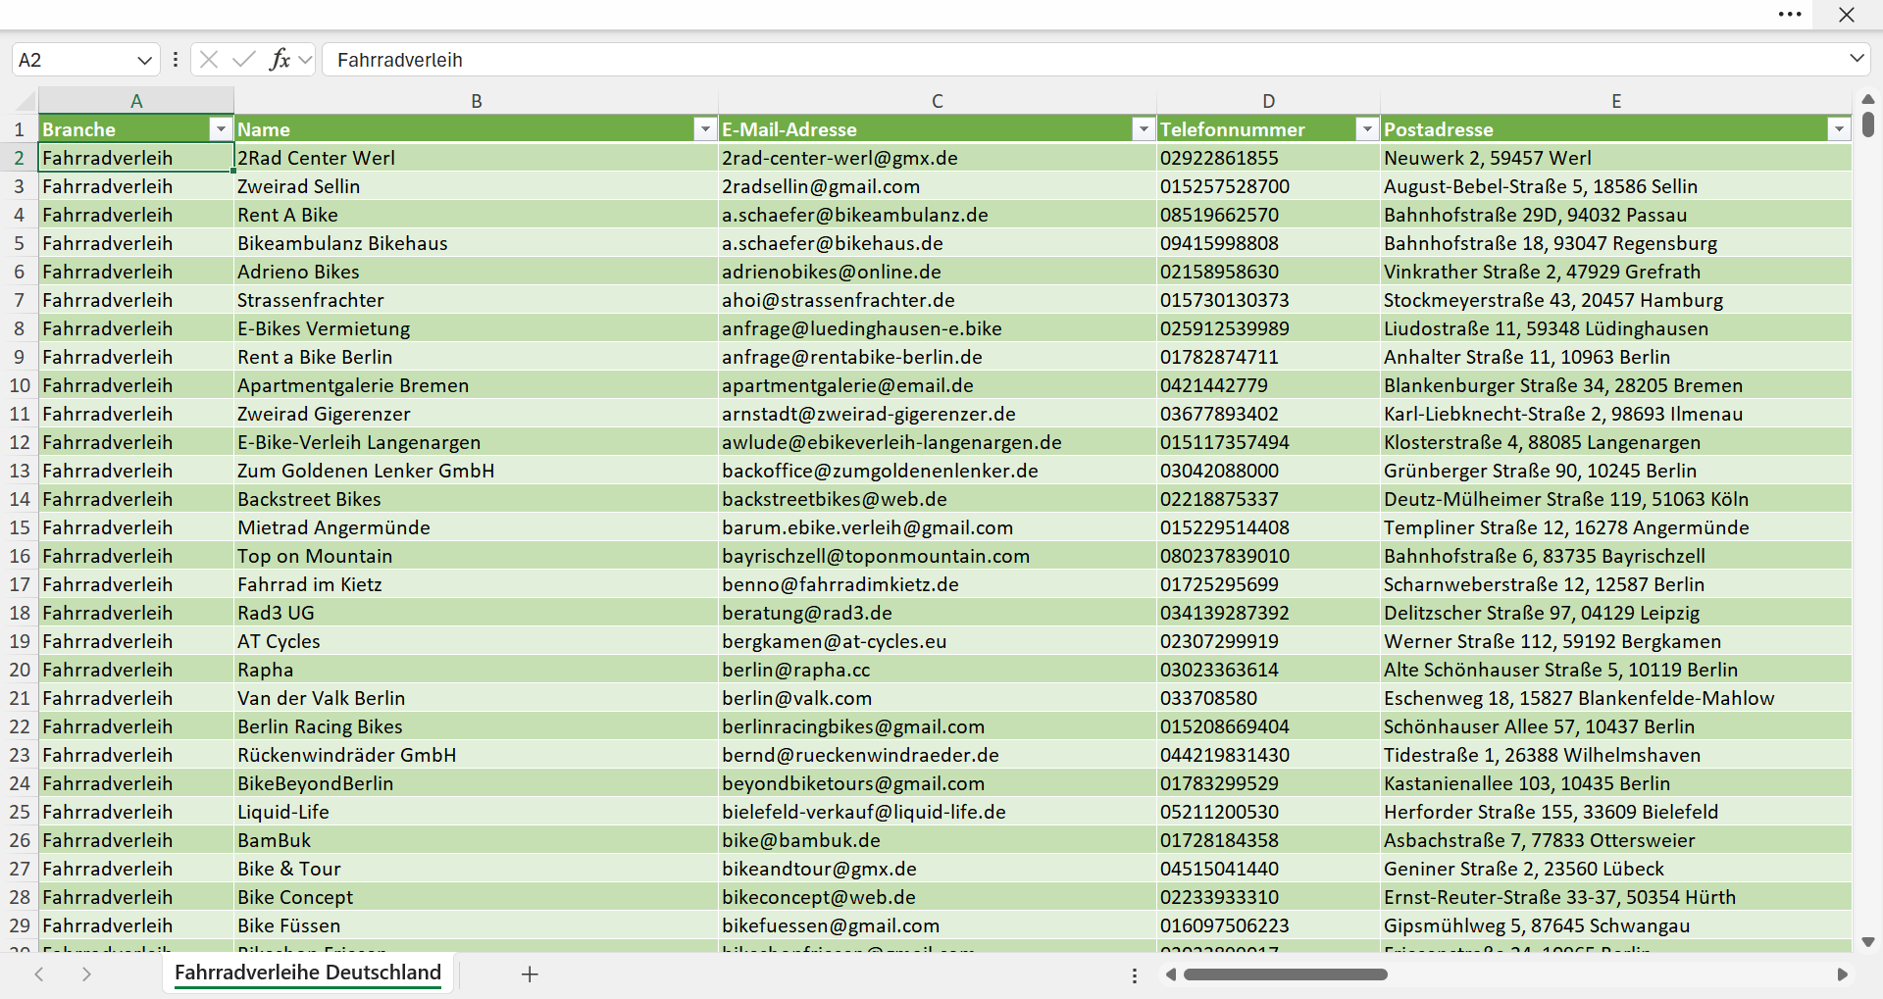The height and width of the screenshot is (999, 1883).
Task: Open the Name Box dropdown
Action: click(x=144, y=60)
